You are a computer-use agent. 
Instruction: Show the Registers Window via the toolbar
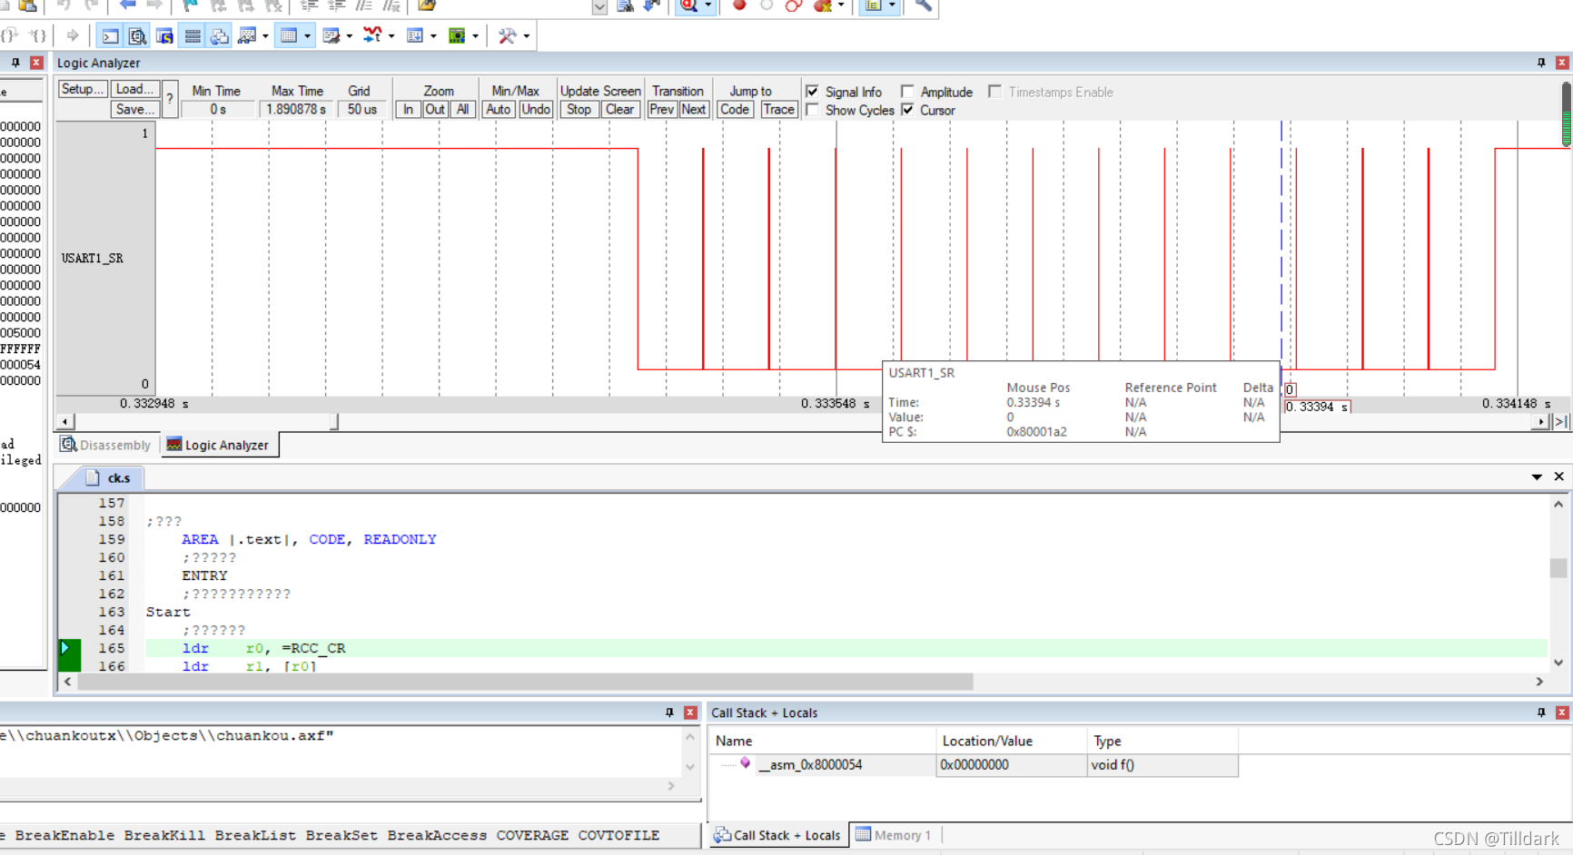point(193,36)
